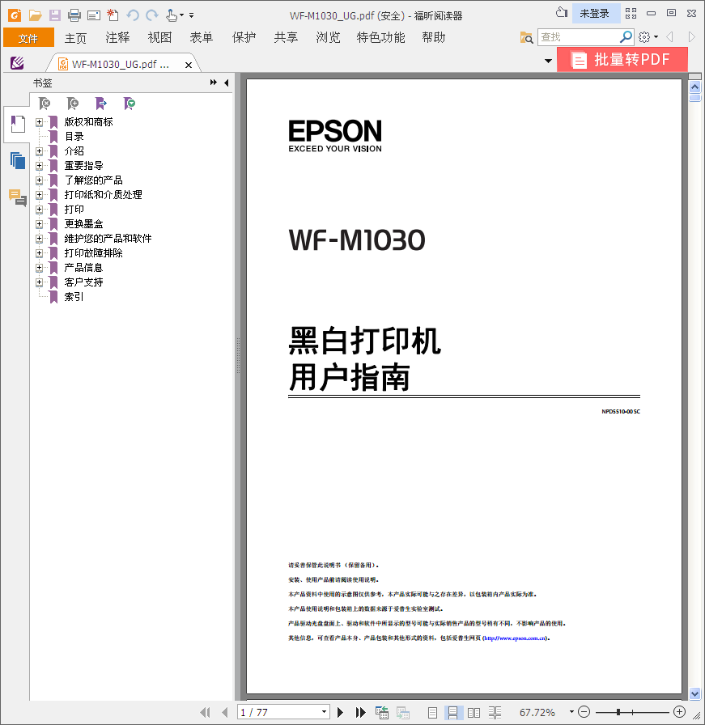This screenshot has height=725, width=705.
Task: Open the Pages thumbnail panel icon
Action: coord(18,160)
